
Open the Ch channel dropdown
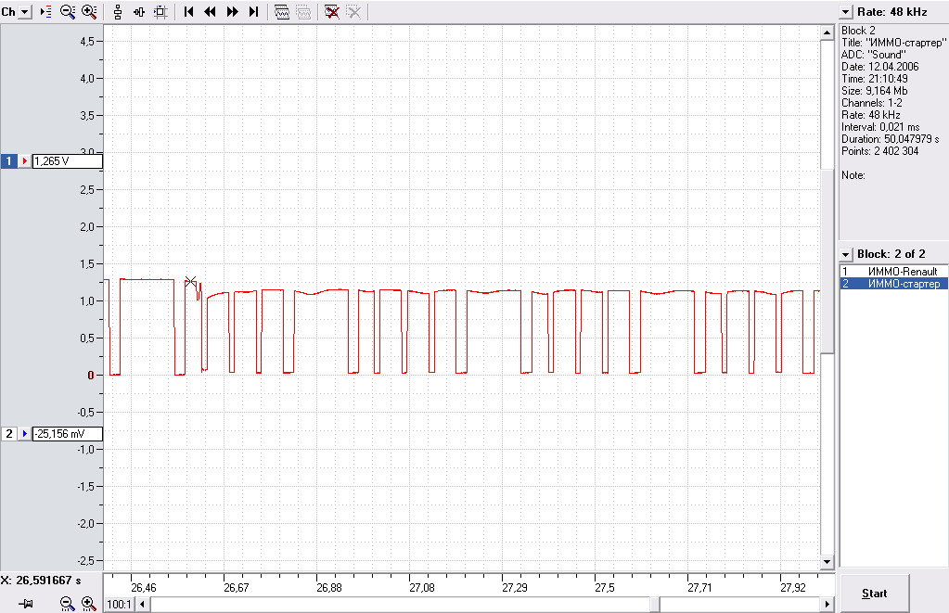[25, 12]
